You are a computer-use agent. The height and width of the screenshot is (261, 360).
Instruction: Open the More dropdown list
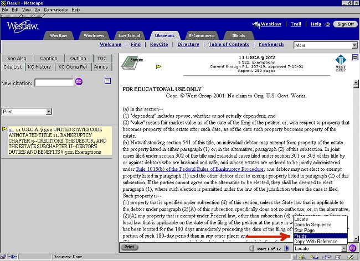click(325, 45)
